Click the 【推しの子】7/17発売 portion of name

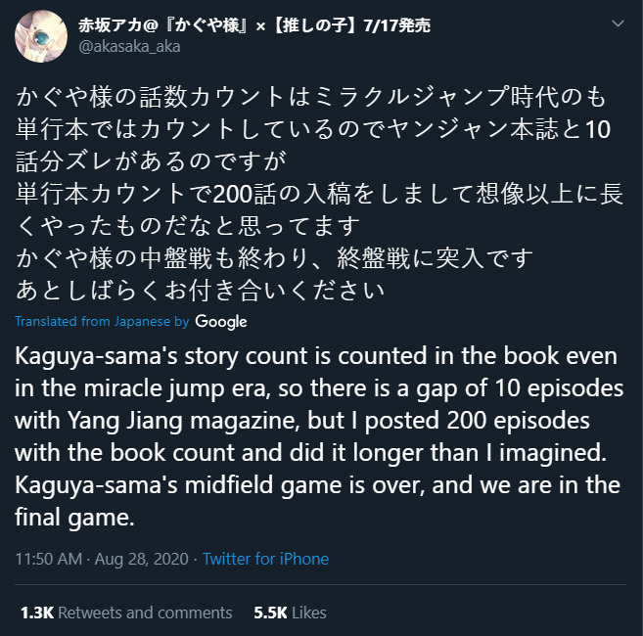click(x=350, y=25)
